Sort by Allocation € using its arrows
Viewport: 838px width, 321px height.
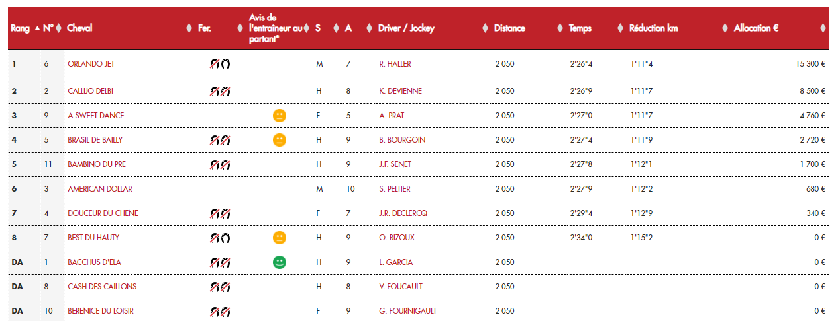tap(823, 28)
